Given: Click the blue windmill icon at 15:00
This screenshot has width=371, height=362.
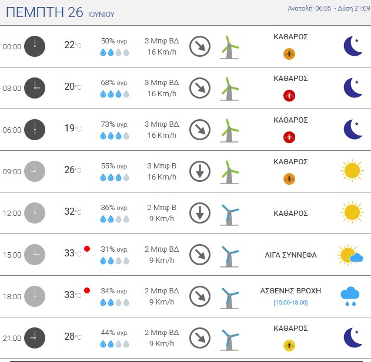Looking at the screenshot, I should (x=229, y=256).
